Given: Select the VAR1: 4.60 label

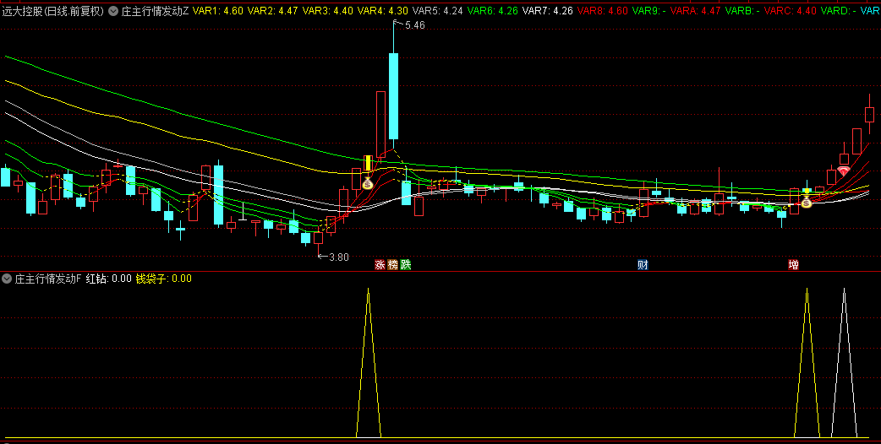Looking at the screenshot, I should [x=218, y=11].
